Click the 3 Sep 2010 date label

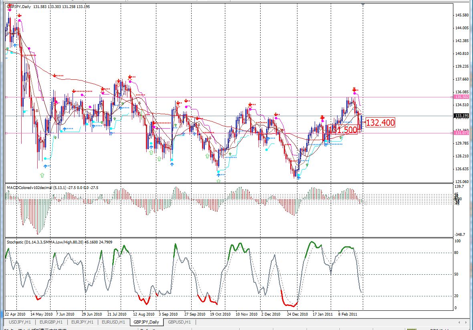coord(168,314)
